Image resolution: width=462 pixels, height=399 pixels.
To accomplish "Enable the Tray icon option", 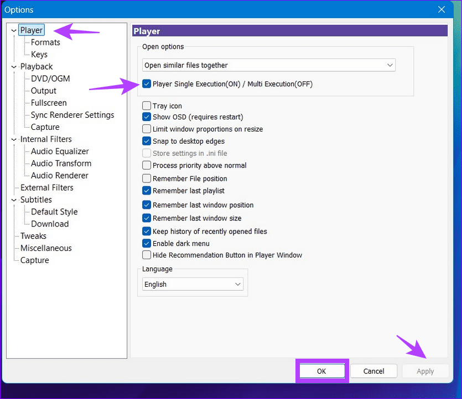I will click(147, 106).
